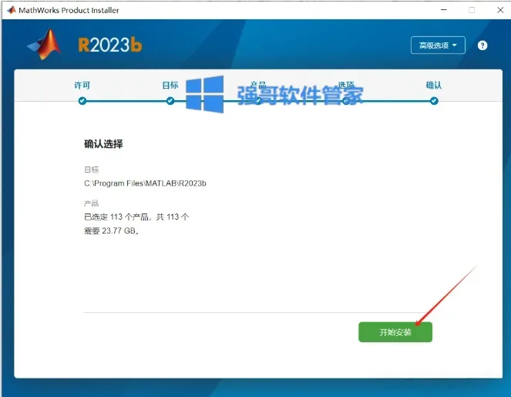Maximize the installer window
This screenshot has width=511, height=397.
coord(472,10)
